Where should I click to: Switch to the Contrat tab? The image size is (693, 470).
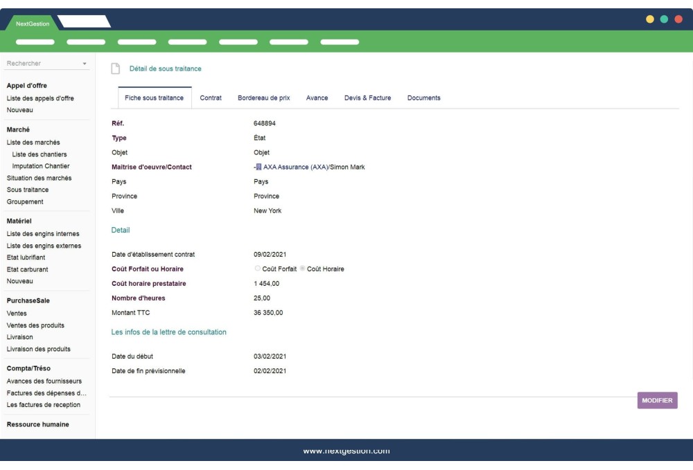click(211, 98)
